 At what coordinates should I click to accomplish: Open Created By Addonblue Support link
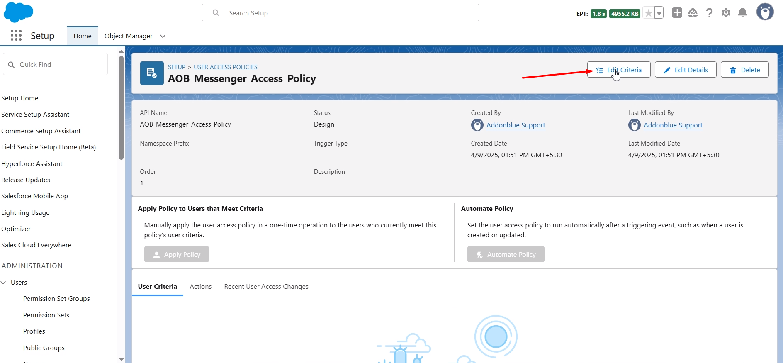click(x=516, y=125)
